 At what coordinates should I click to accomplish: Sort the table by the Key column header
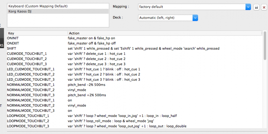37,33
